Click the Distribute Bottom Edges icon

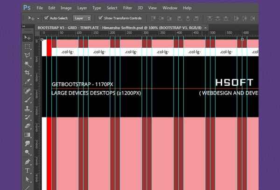(x=226, y=18)
